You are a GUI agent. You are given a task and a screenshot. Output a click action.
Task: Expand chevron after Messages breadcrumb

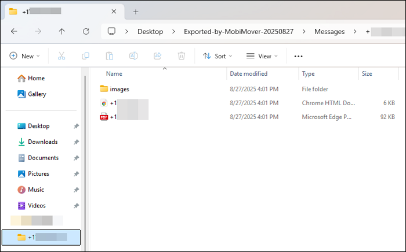(355, 31)
